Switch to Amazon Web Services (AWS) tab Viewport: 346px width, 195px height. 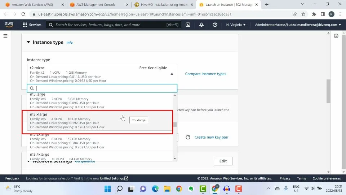click(32, 5)
